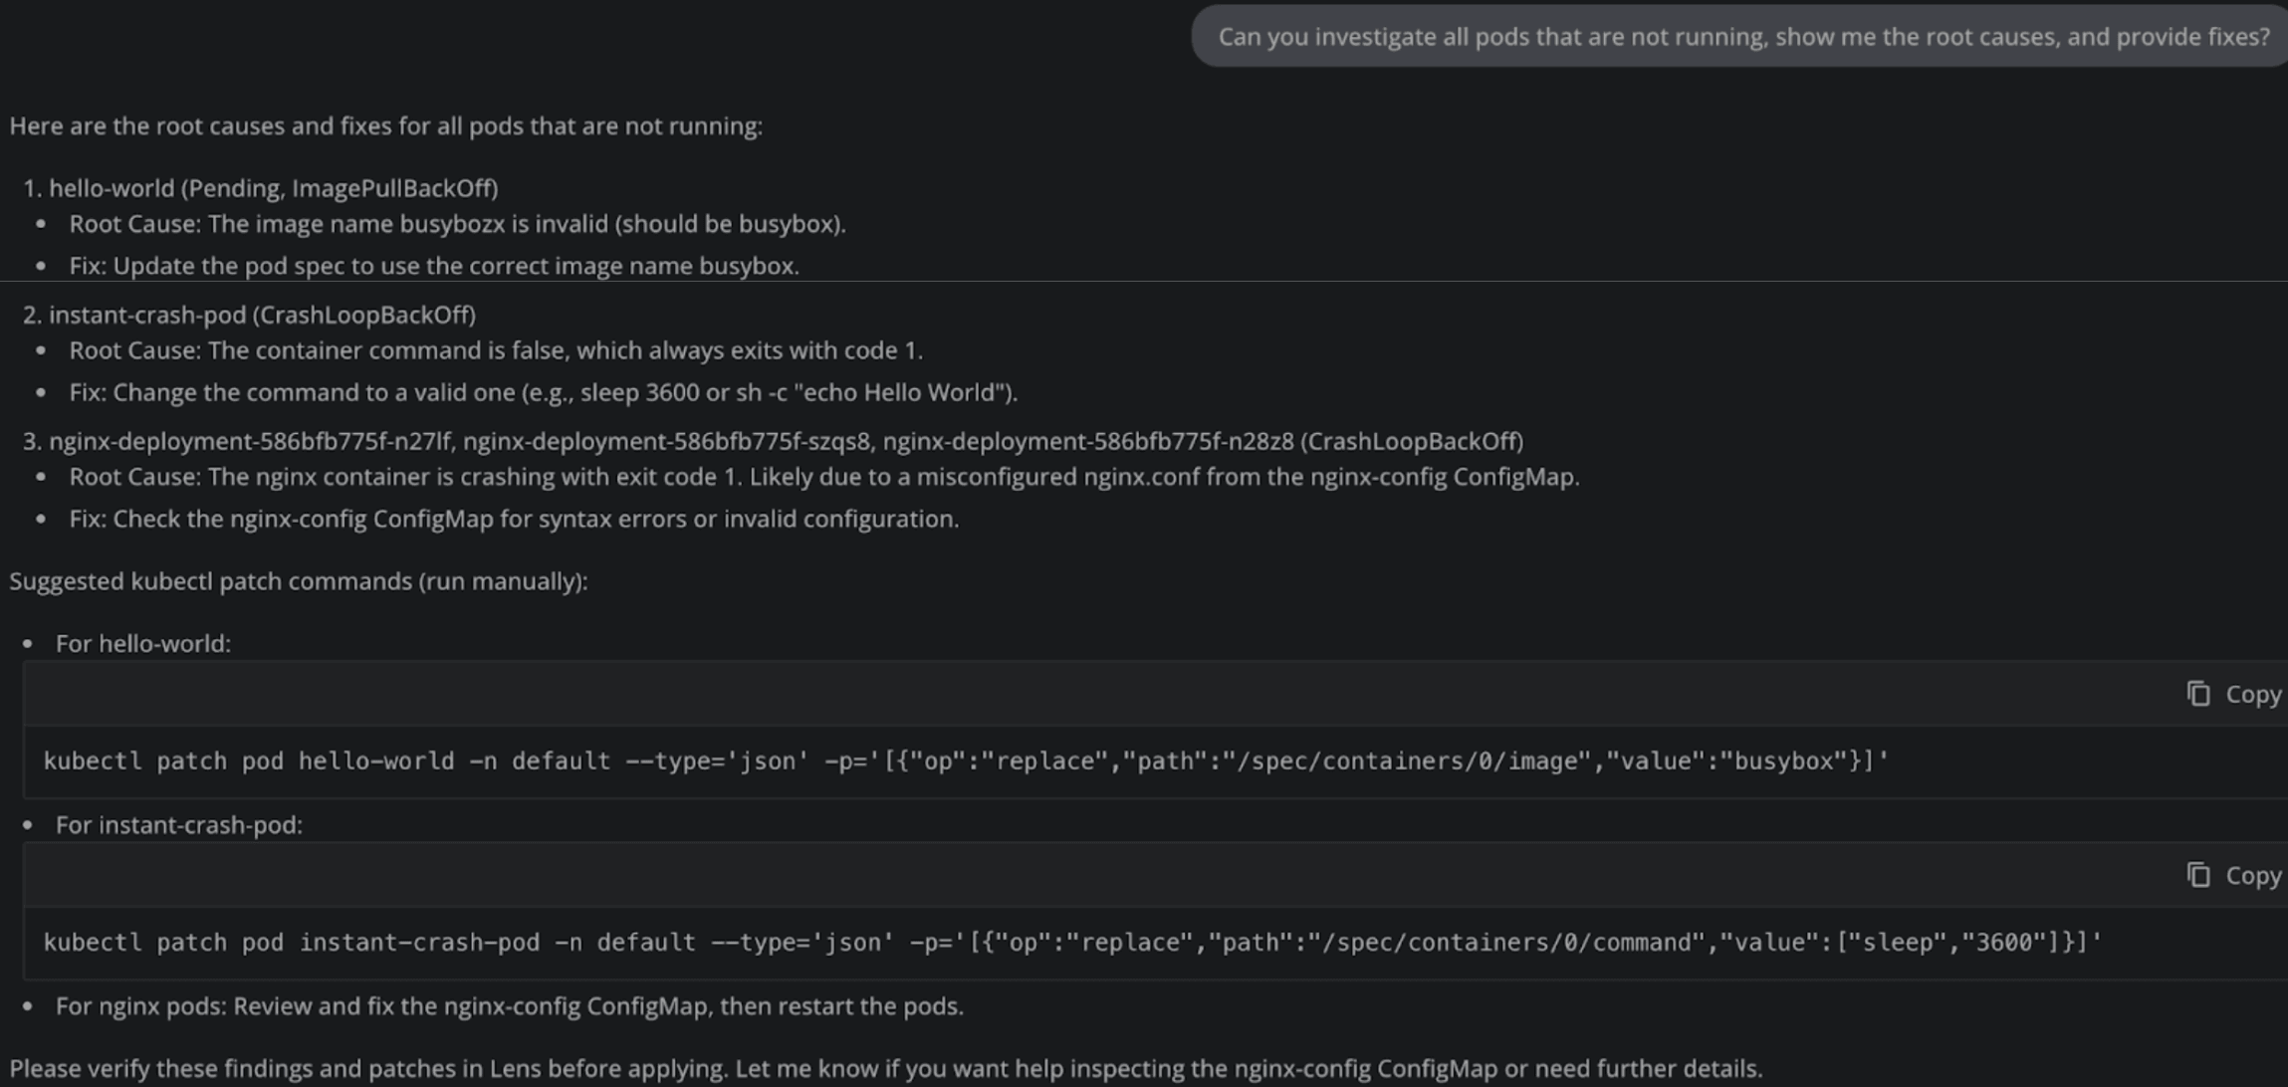Click the busybozx root cause bullet
The width and height of the screenshot is (2288, 1087).
(457, 224)
